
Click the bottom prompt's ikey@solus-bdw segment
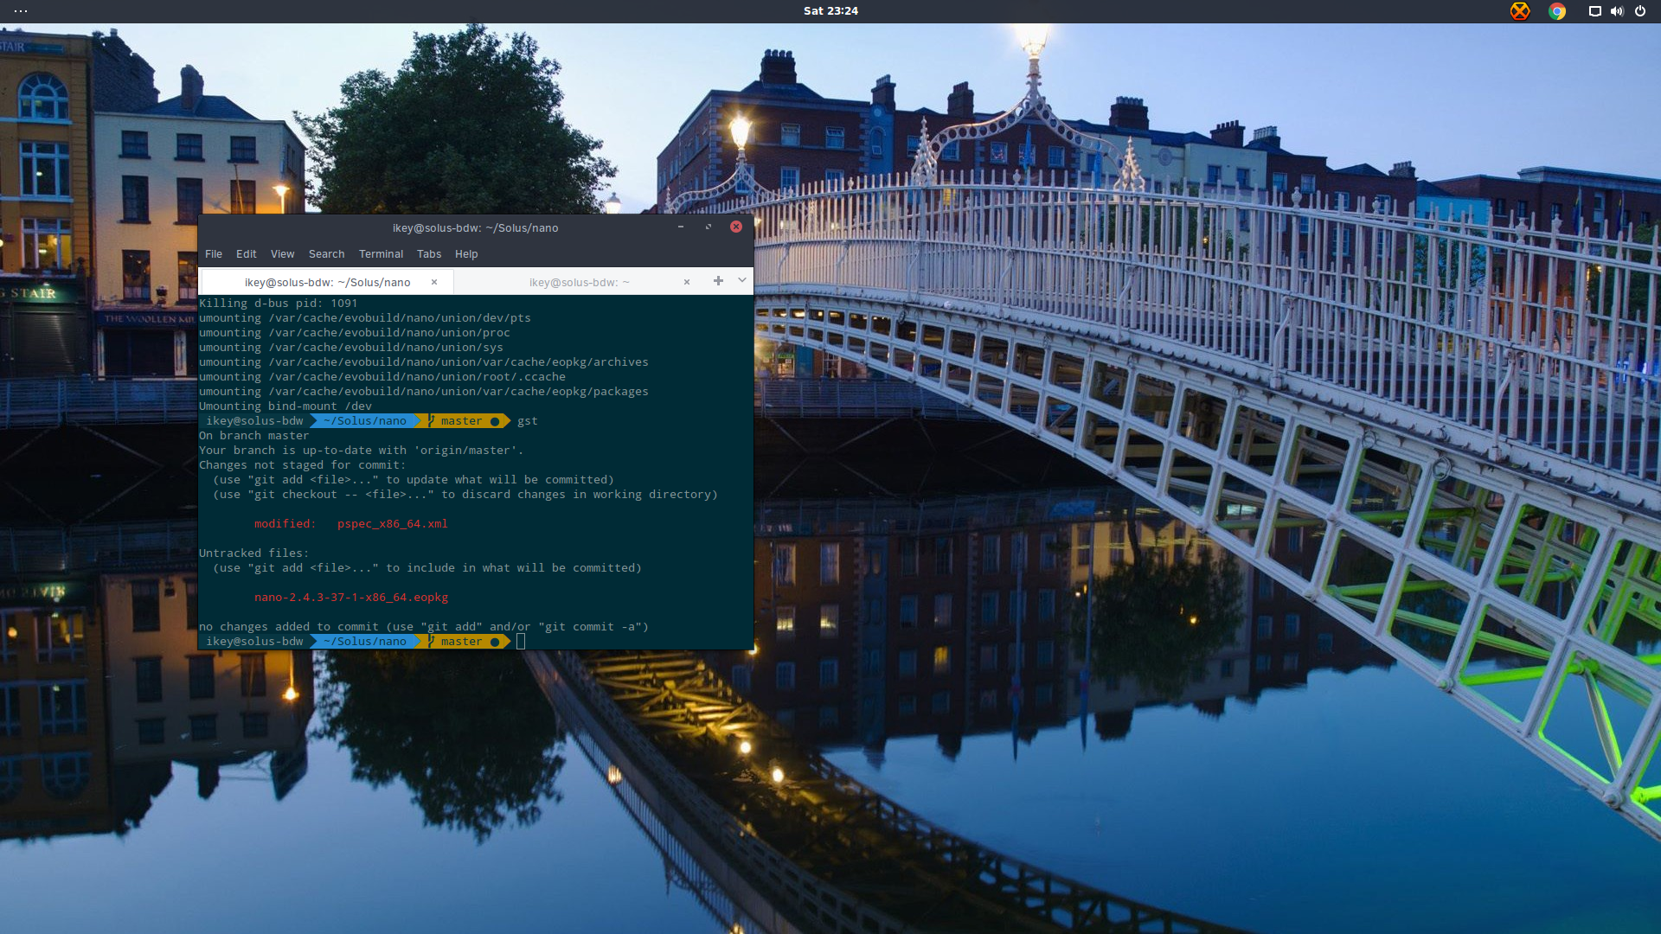[x=255, y=642]
